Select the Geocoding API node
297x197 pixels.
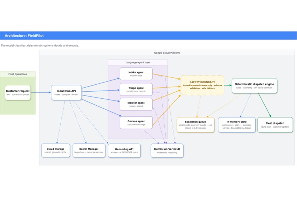(124, 151)
